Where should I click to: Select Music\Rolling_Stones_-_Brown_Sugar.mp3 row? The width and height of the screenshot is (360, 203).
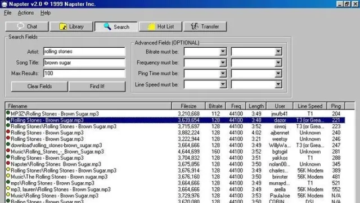tap(175, 152)
